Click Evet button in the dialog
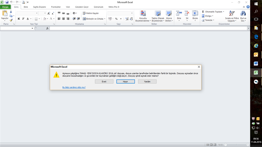 coord(104,82)
